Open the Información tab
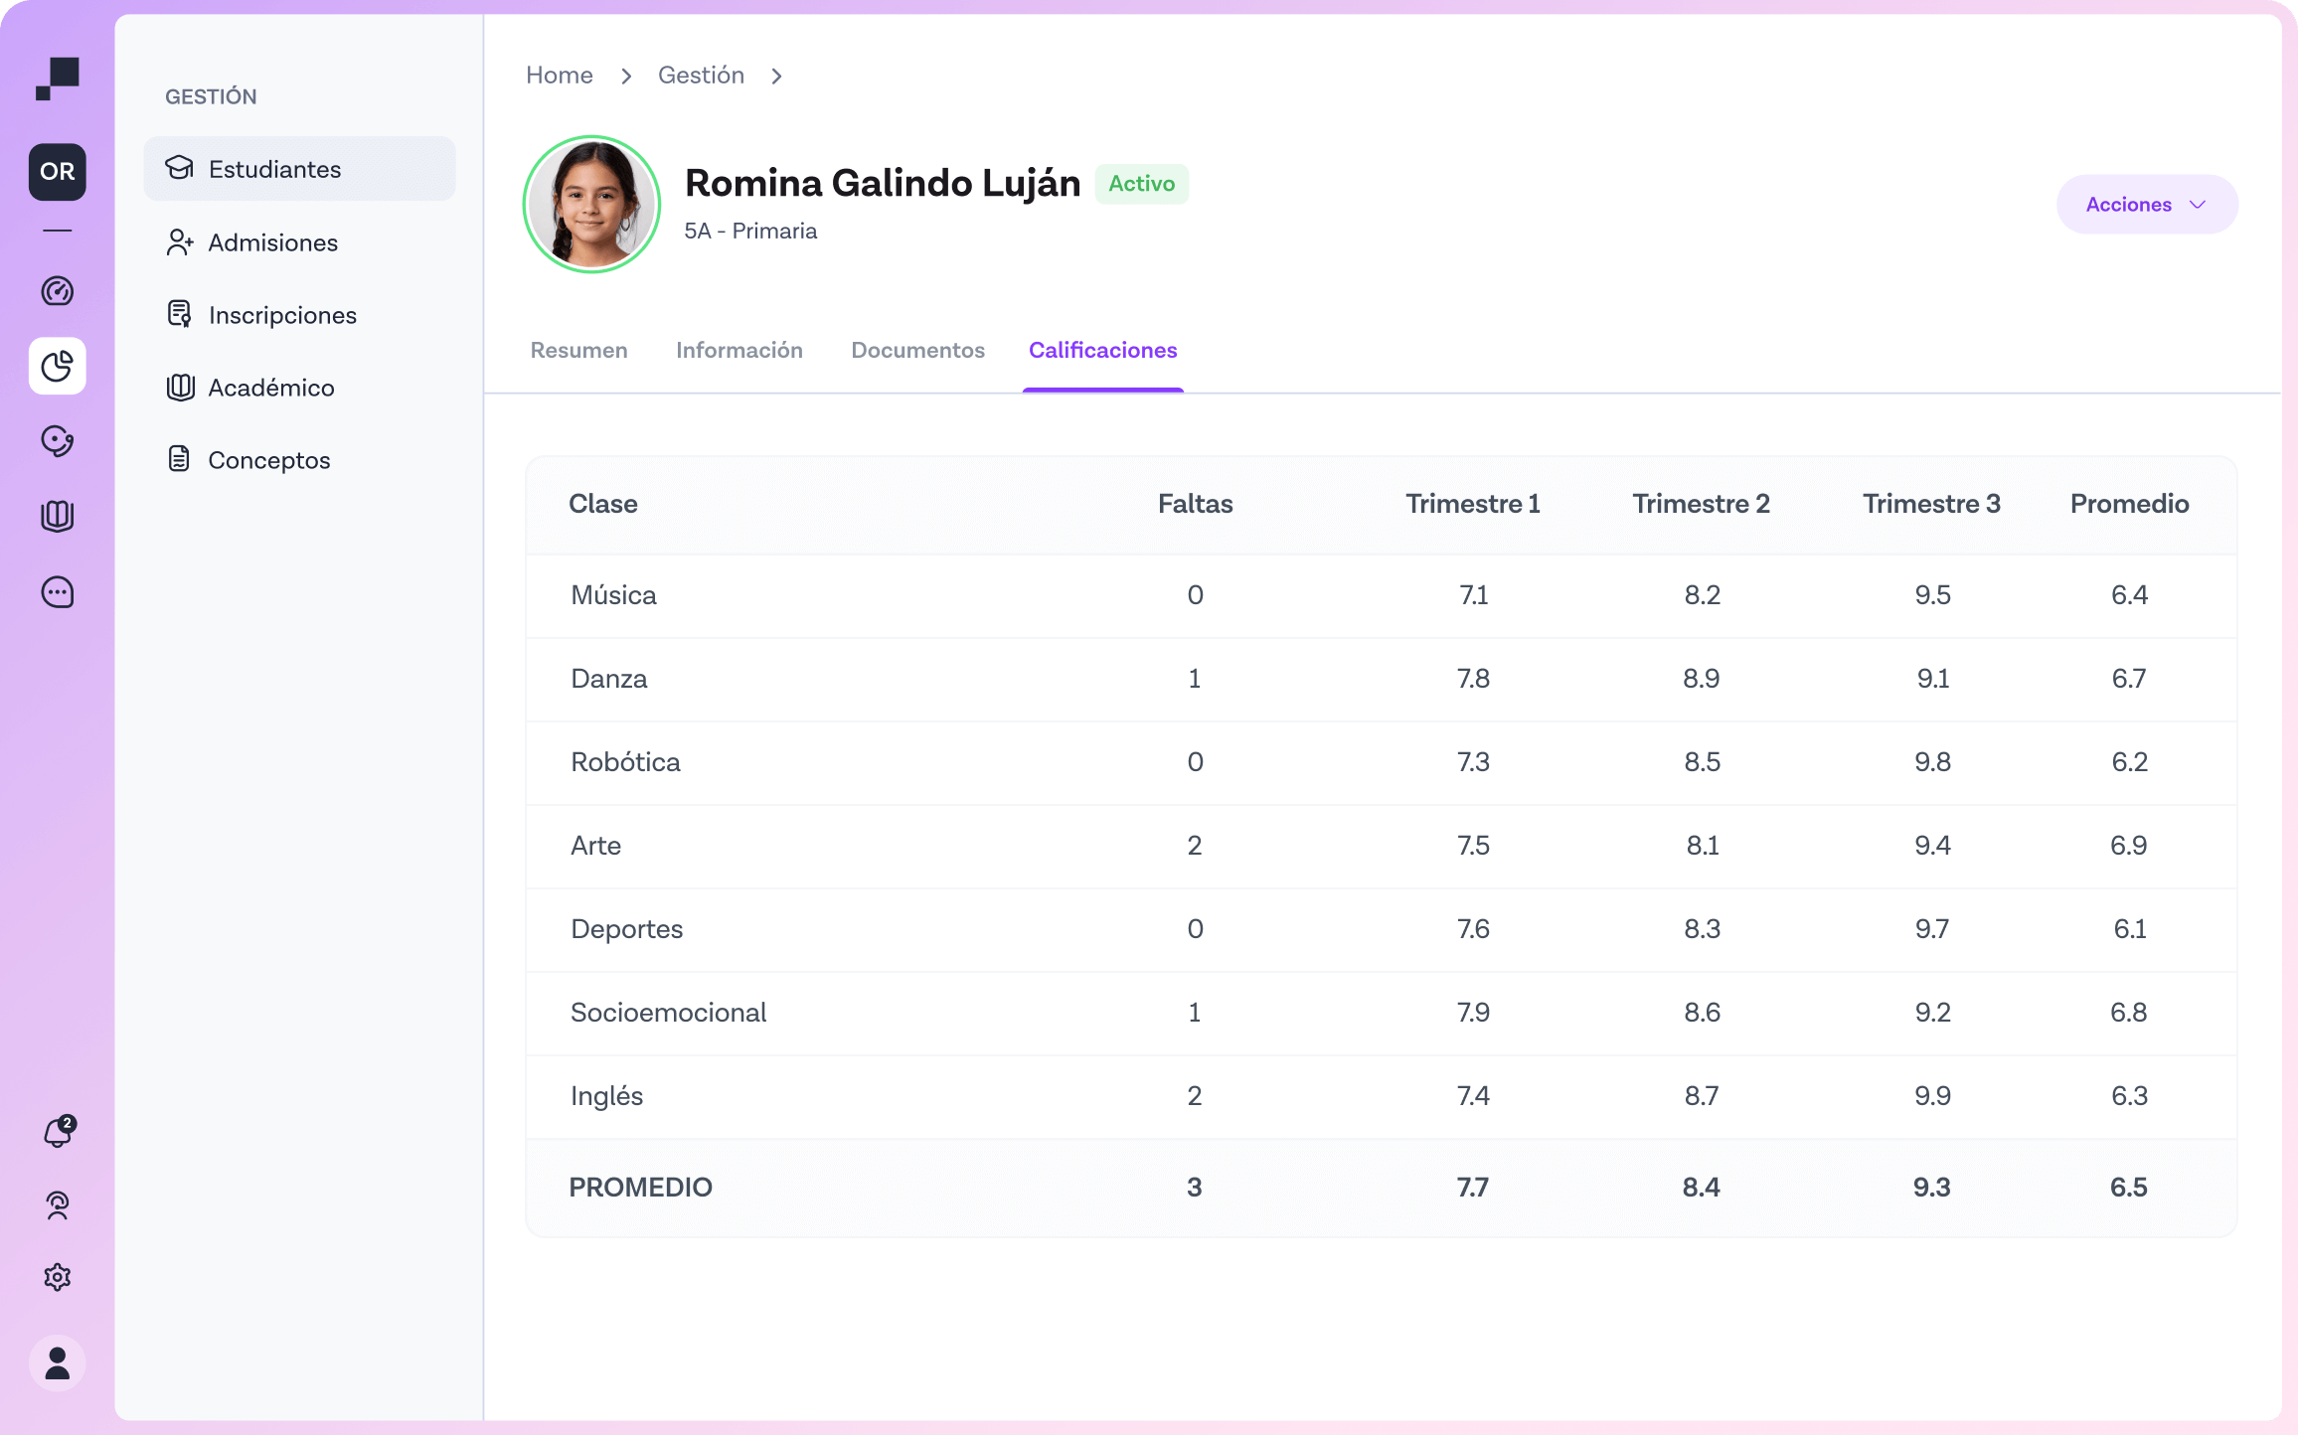Image resolution: width=2298 pixels, height=1435 pixels. (x=739, y=351)
